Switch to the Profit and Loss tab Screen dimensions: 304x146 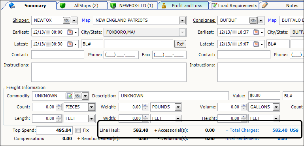pos(183,6)
